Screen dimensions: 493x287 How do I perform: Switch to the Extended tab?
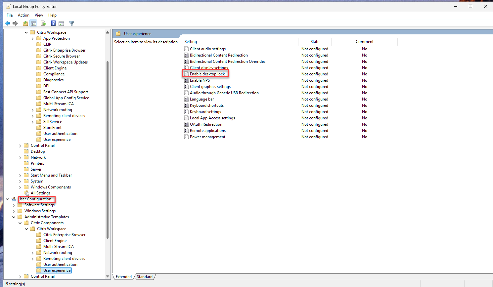click(124, 277)
